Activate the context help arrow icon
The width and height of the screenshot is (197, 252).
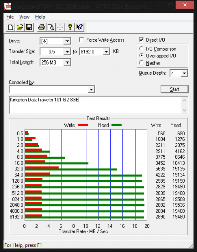tap(79, 27)
